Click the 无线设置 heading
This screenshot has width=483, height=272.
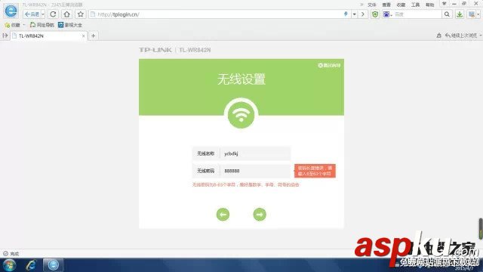(x=241, y=79)
